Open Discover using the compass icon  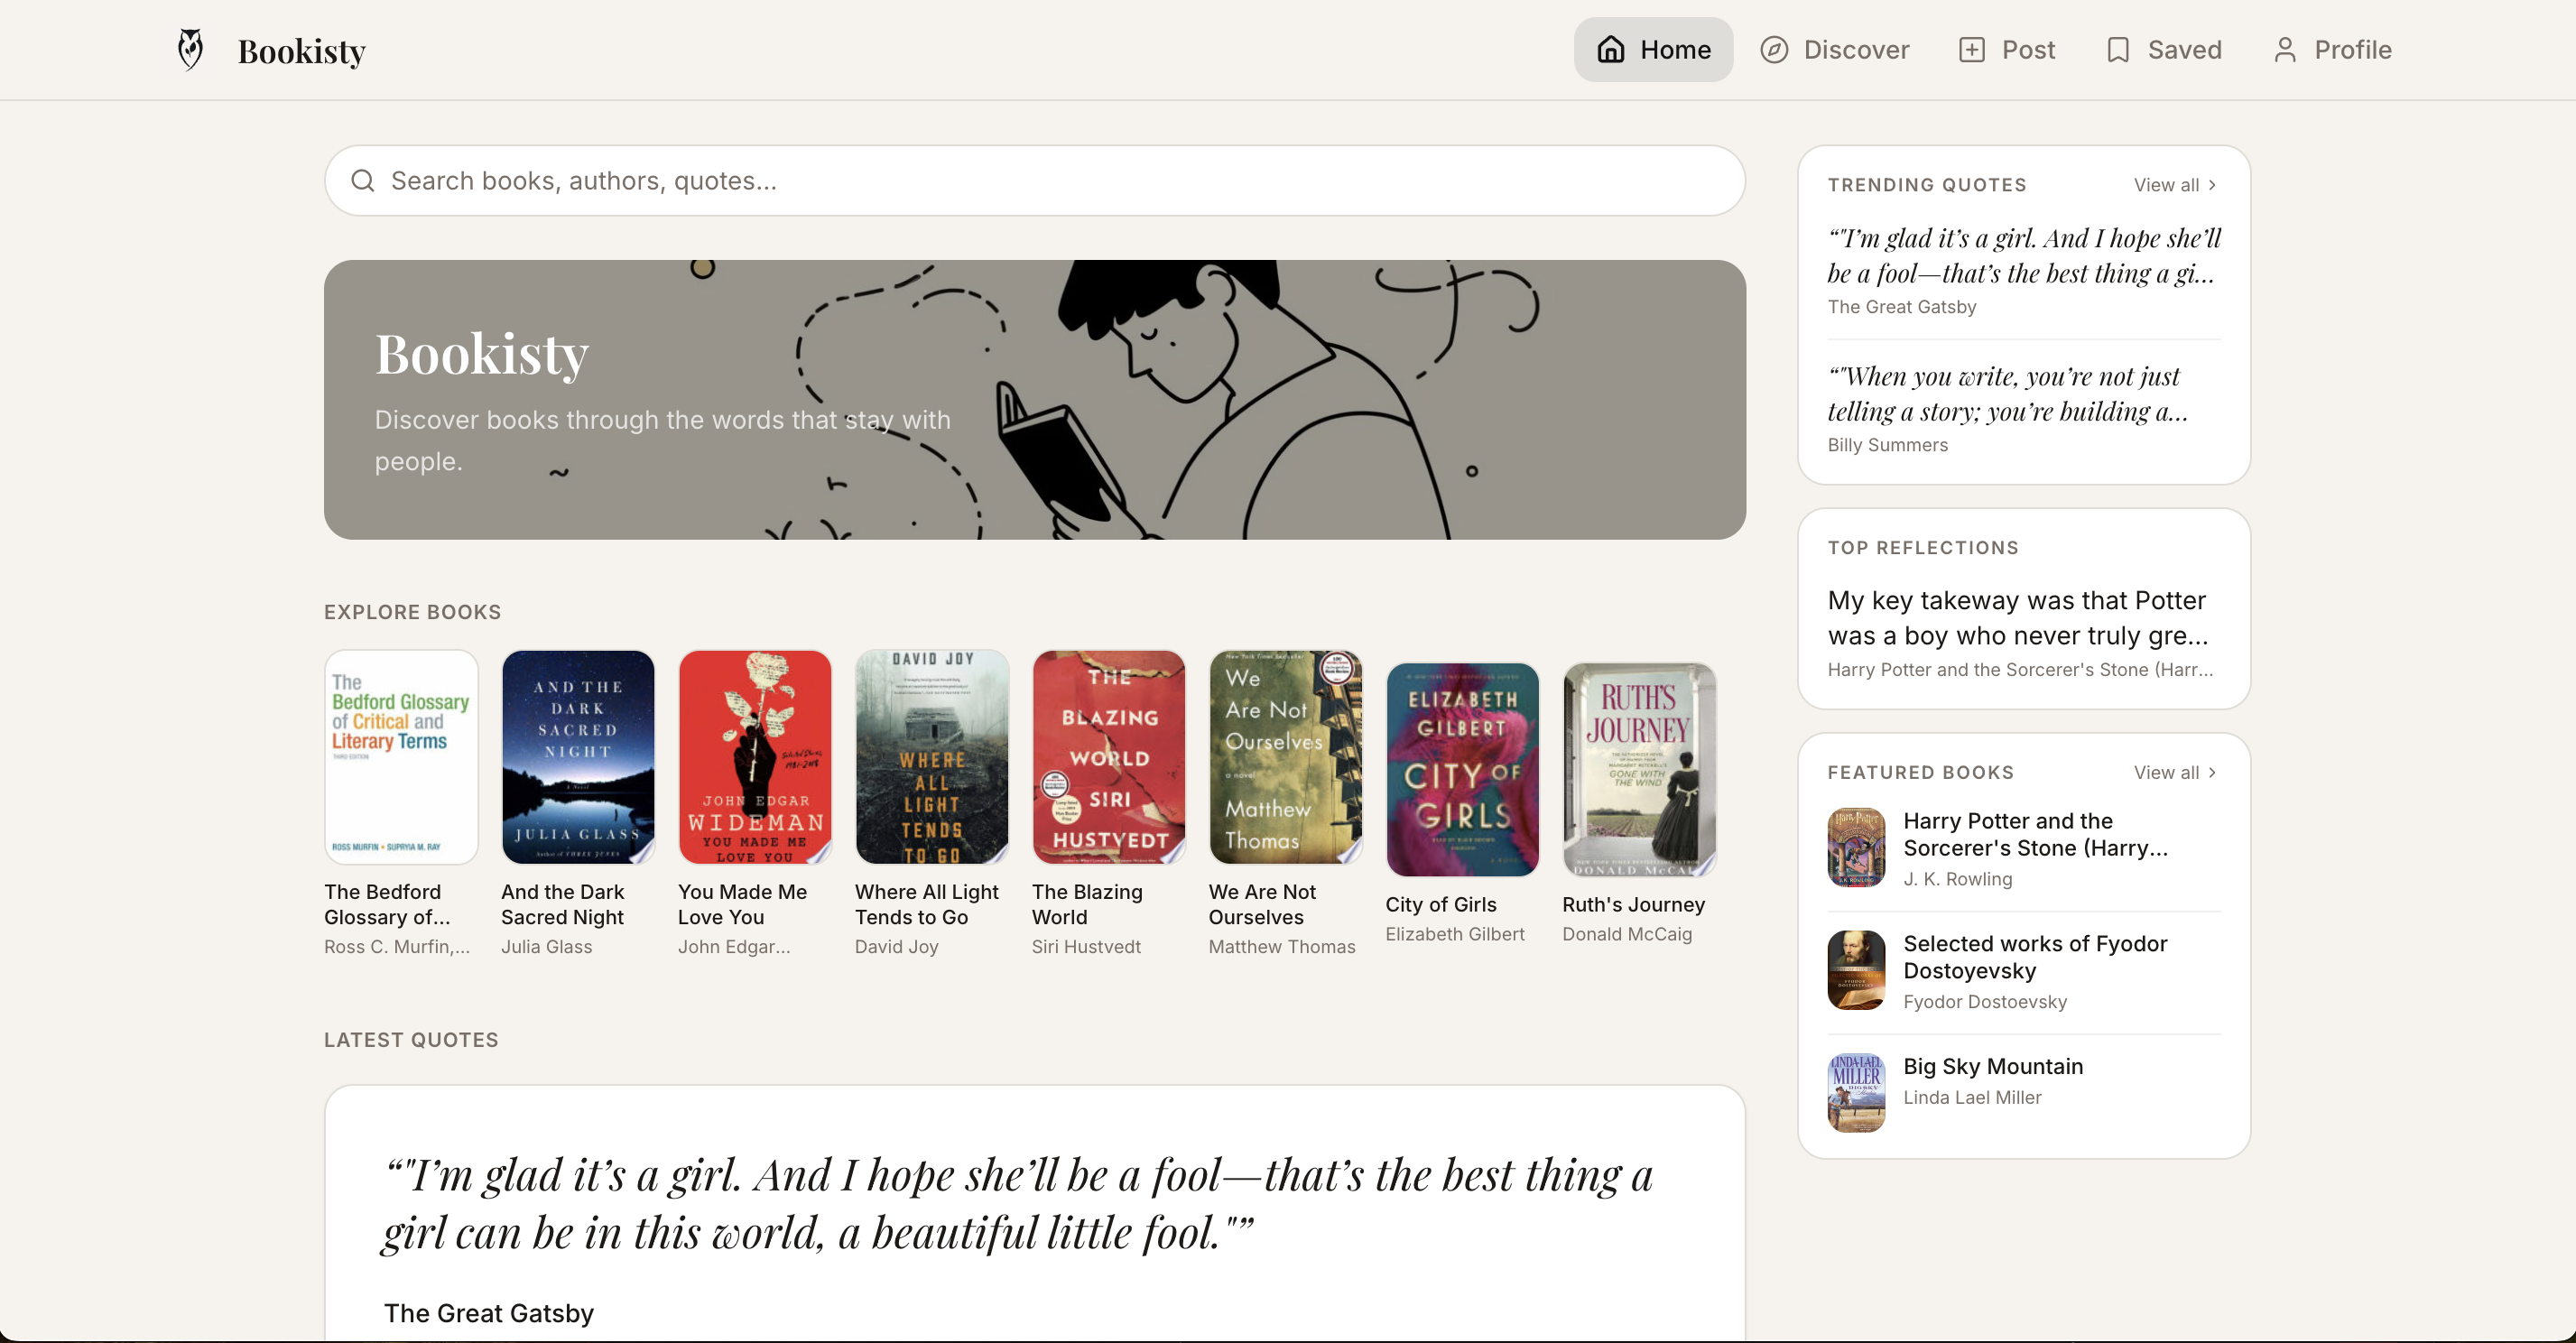[1775, 49]
